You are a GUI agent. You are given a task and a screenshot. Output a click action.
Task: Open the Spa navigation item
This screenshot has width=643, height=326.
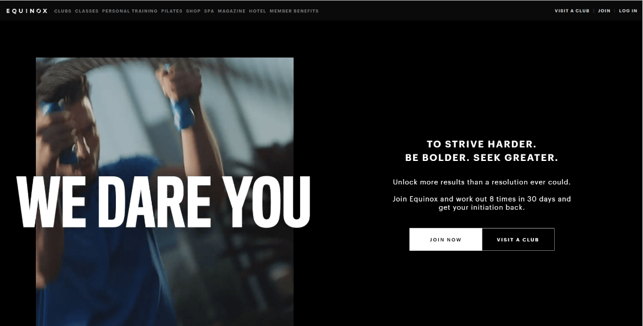209,11
